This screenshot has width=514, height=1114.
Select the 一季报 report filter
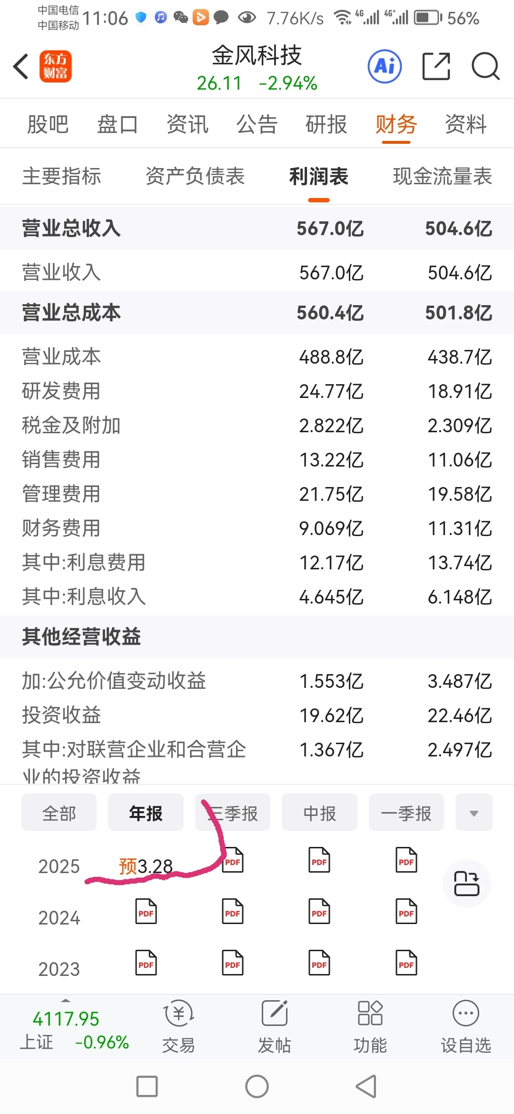[x=406, y=812]
